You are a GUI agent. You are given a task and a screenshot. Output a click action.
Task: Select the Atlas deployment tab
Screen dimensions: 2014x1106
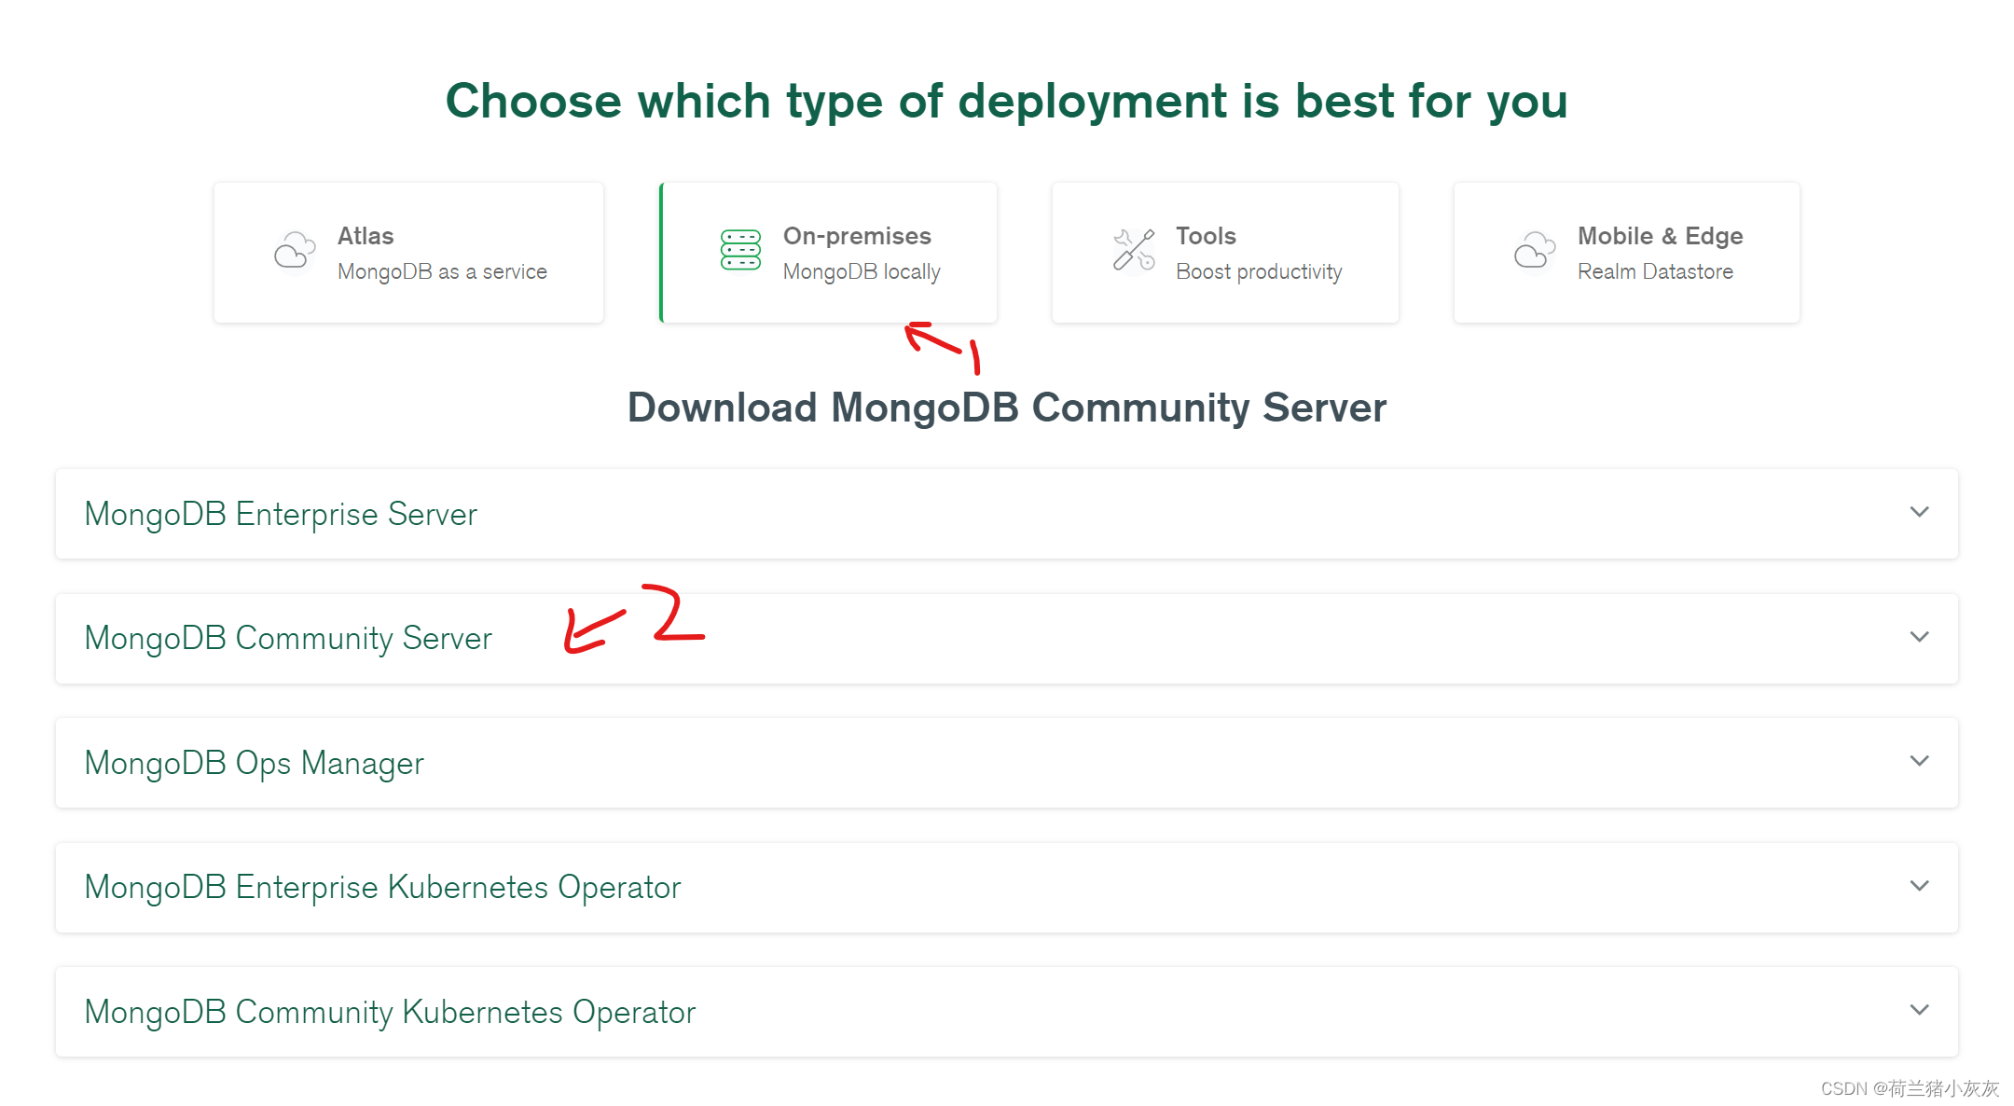click(x=408, y=253)
